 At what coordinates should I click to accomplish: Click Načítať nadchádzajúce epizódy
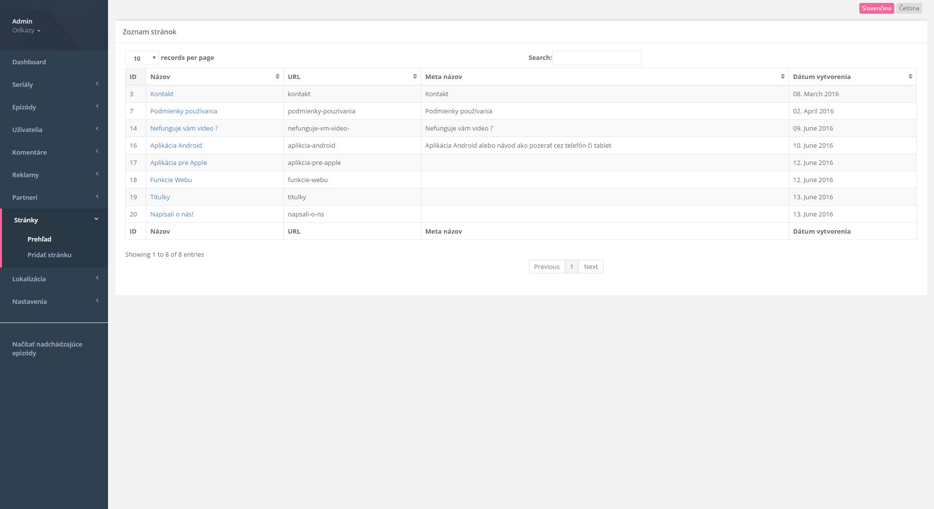coord(47,348)
